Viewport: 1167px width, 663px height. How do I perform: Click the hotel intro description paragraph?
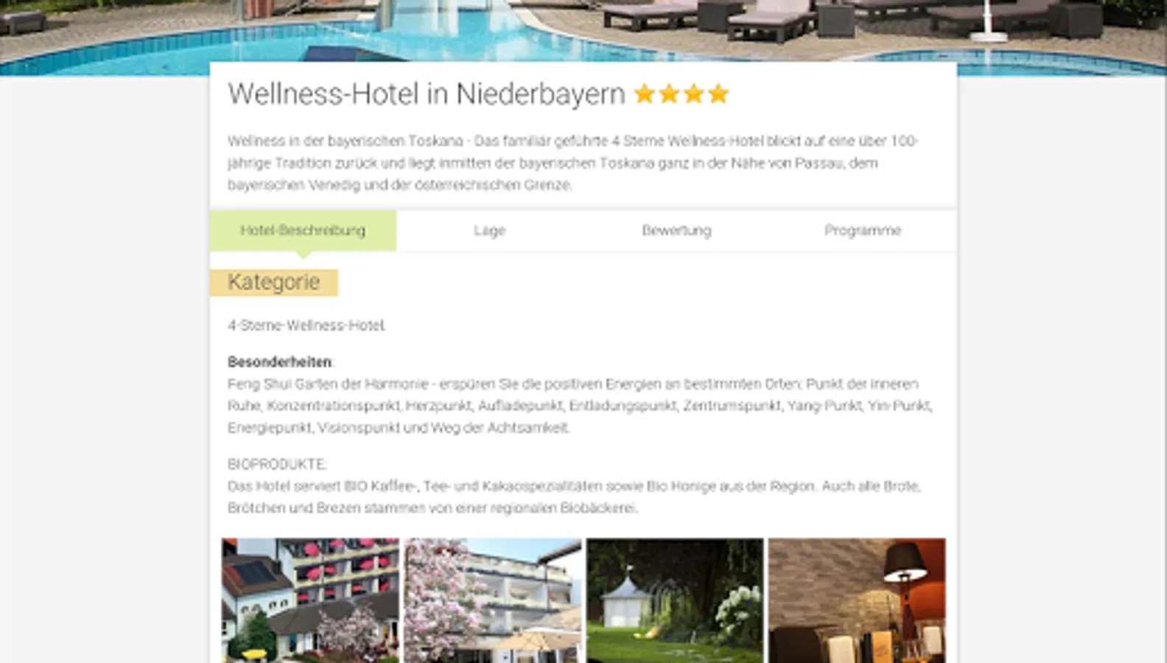coord(573,163)
